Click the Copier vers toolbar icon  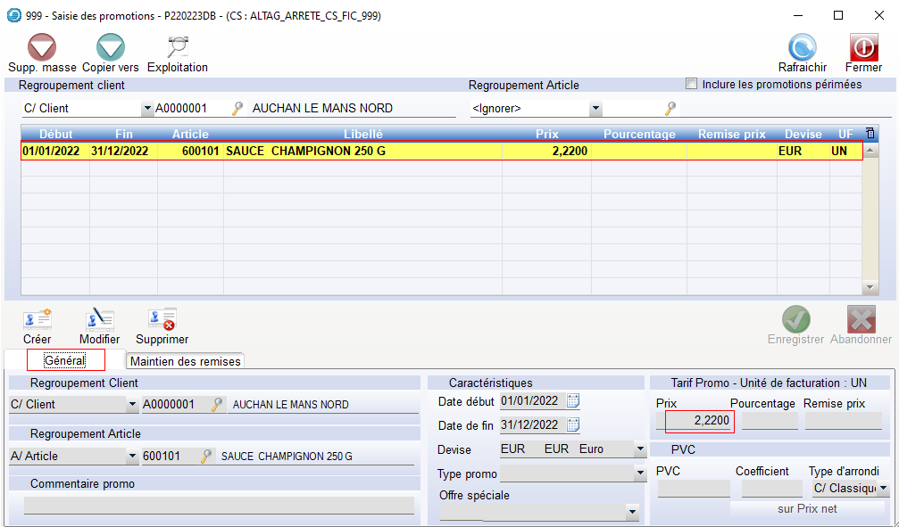[110, 48]
